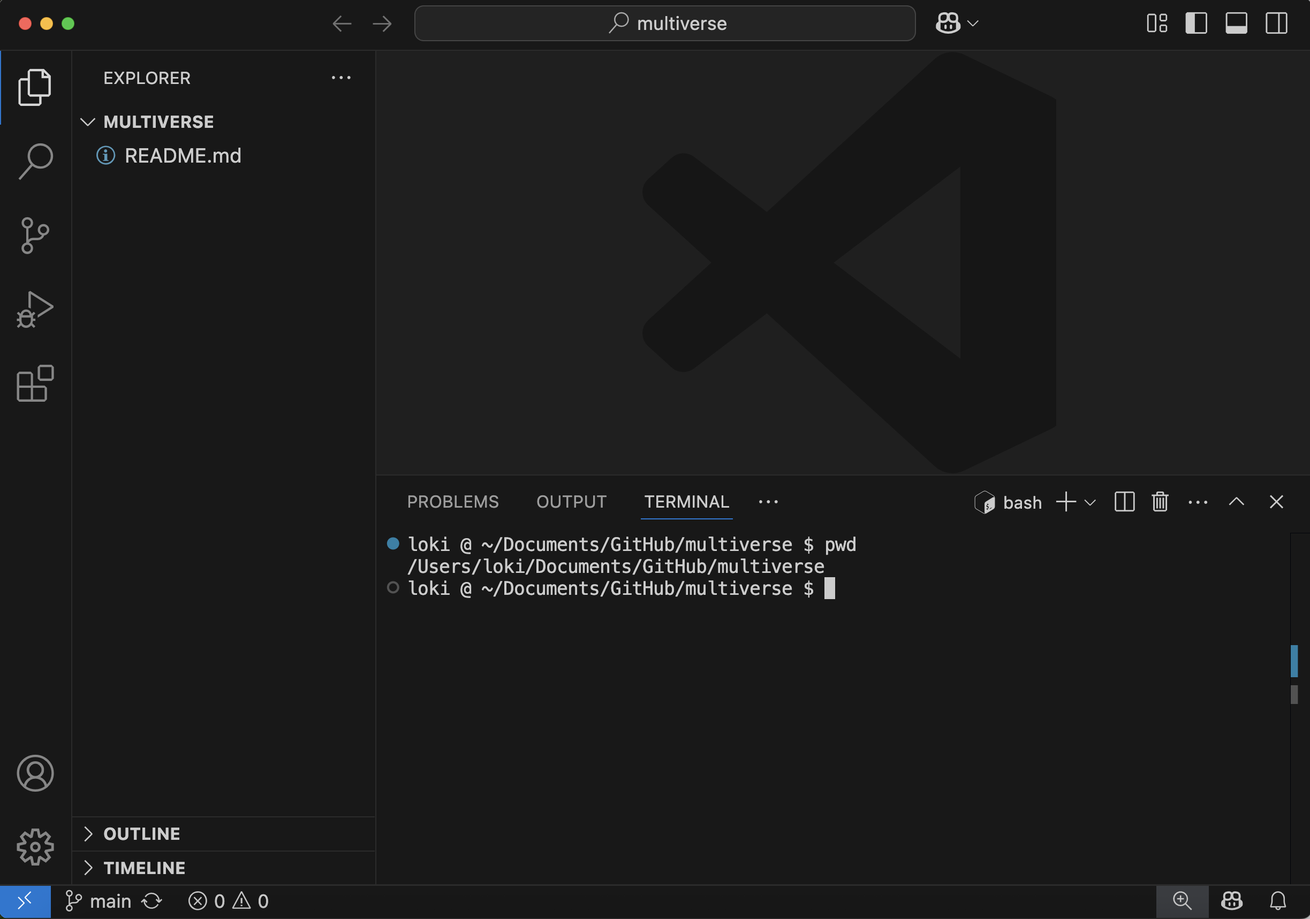The image size is (1310, 919).
Task: Kill terminal with trash icon
Action: (x=1160, y=502)
